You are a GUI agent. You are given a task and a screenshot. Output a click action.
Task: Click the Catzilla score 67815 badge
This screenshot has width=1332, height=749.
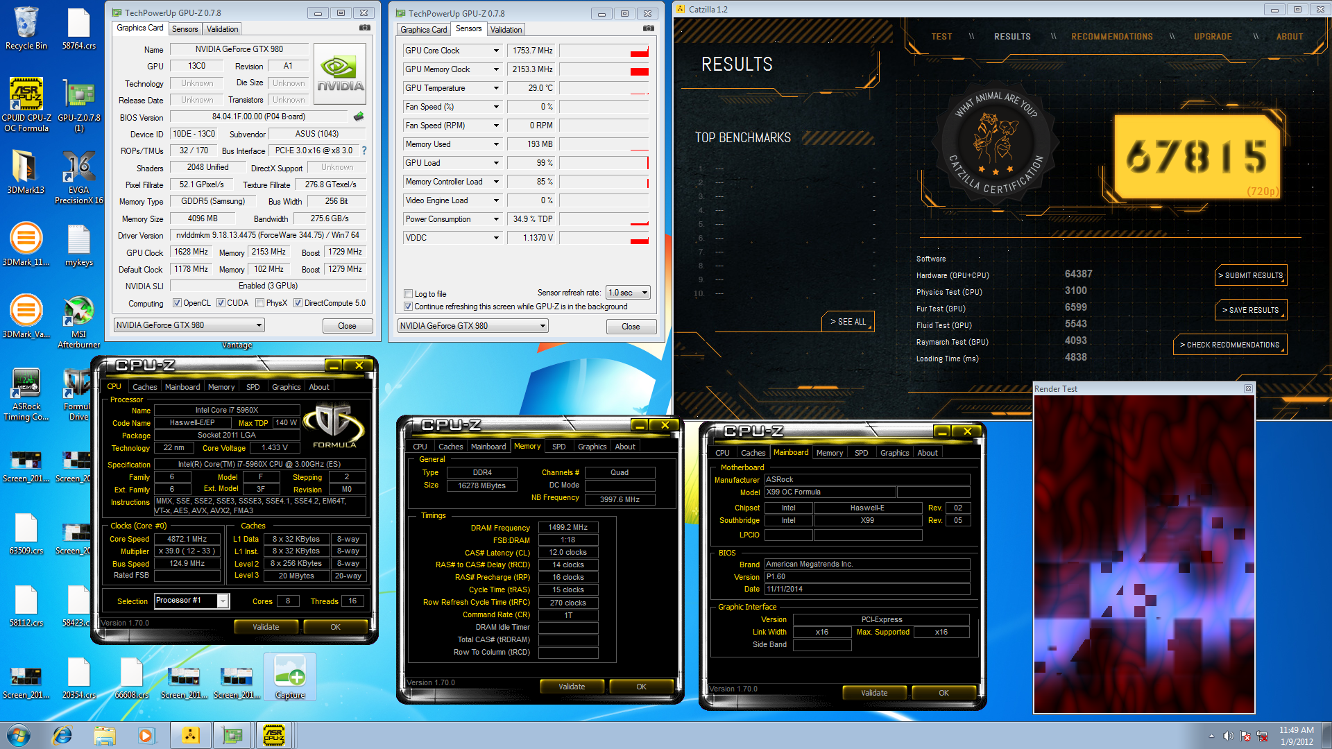tap(1197, 157)
